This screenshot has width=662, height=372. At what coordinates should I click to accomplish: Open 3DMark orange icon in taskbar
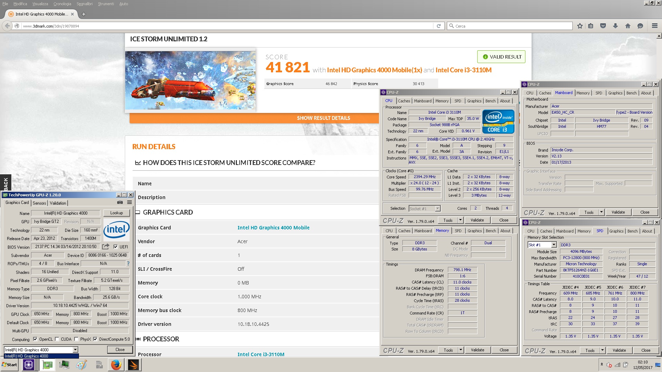[x=133, y=365]
